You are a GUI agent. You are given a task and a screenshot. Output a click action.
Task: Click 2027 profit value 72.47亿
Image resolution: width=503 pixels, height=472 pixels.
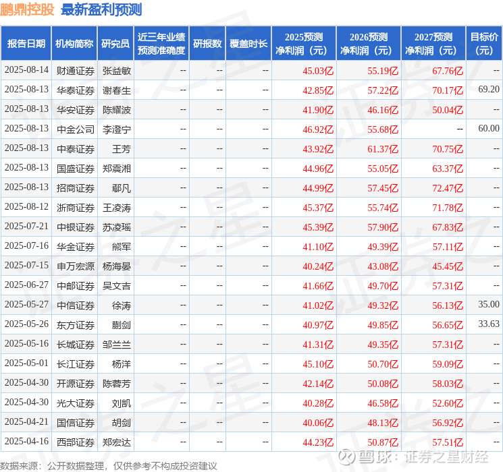point(448,188)
